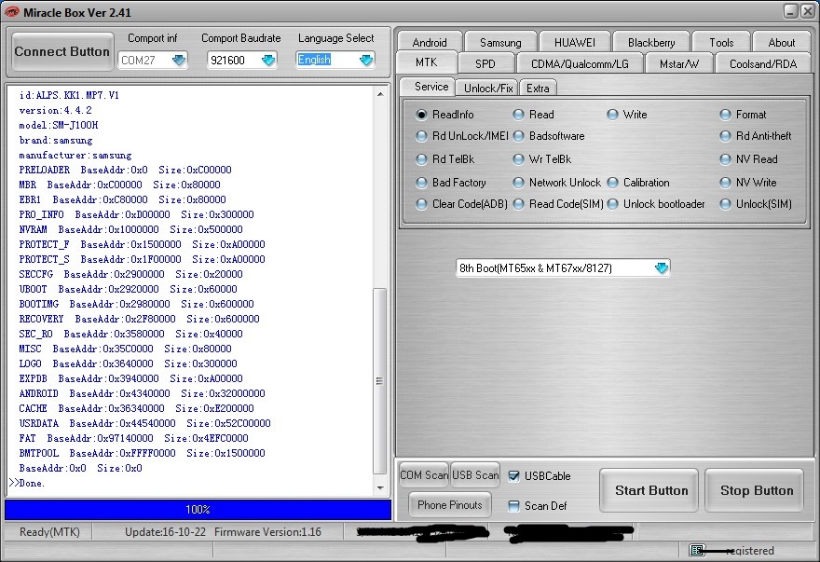Go to the About tab

click(781, 42)
